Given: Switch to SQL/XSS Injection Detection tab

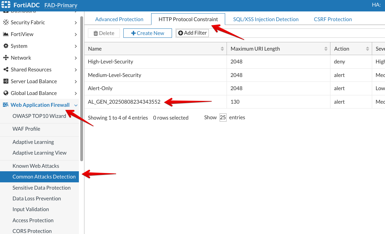Looking at the screenshot, I should [266, 19].
